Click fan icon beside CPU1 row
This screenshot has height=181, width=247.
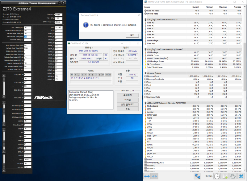pos(145,160)
